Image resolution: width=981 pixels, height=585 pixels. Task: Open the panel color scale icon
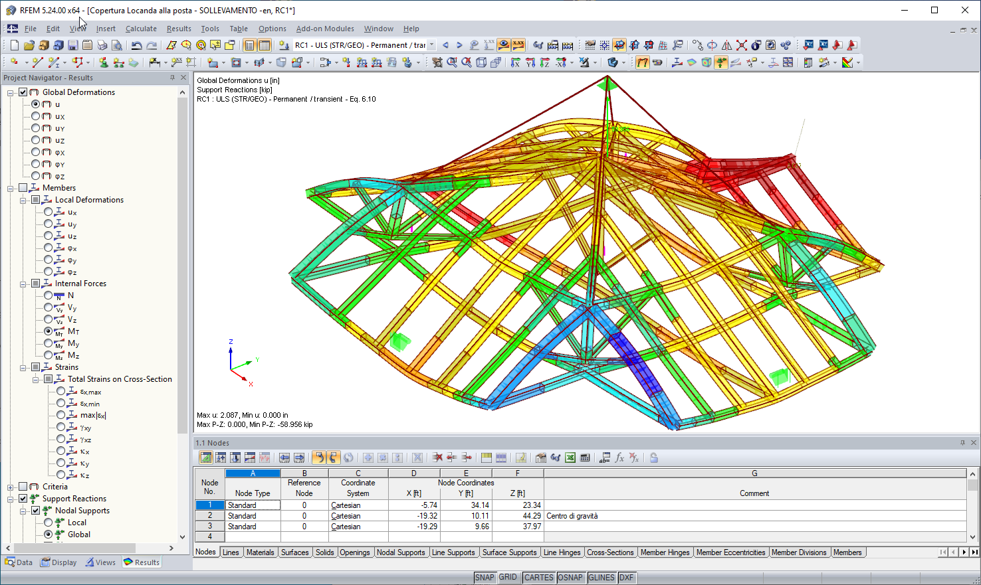pyautogui.click(x=847, y=62)
